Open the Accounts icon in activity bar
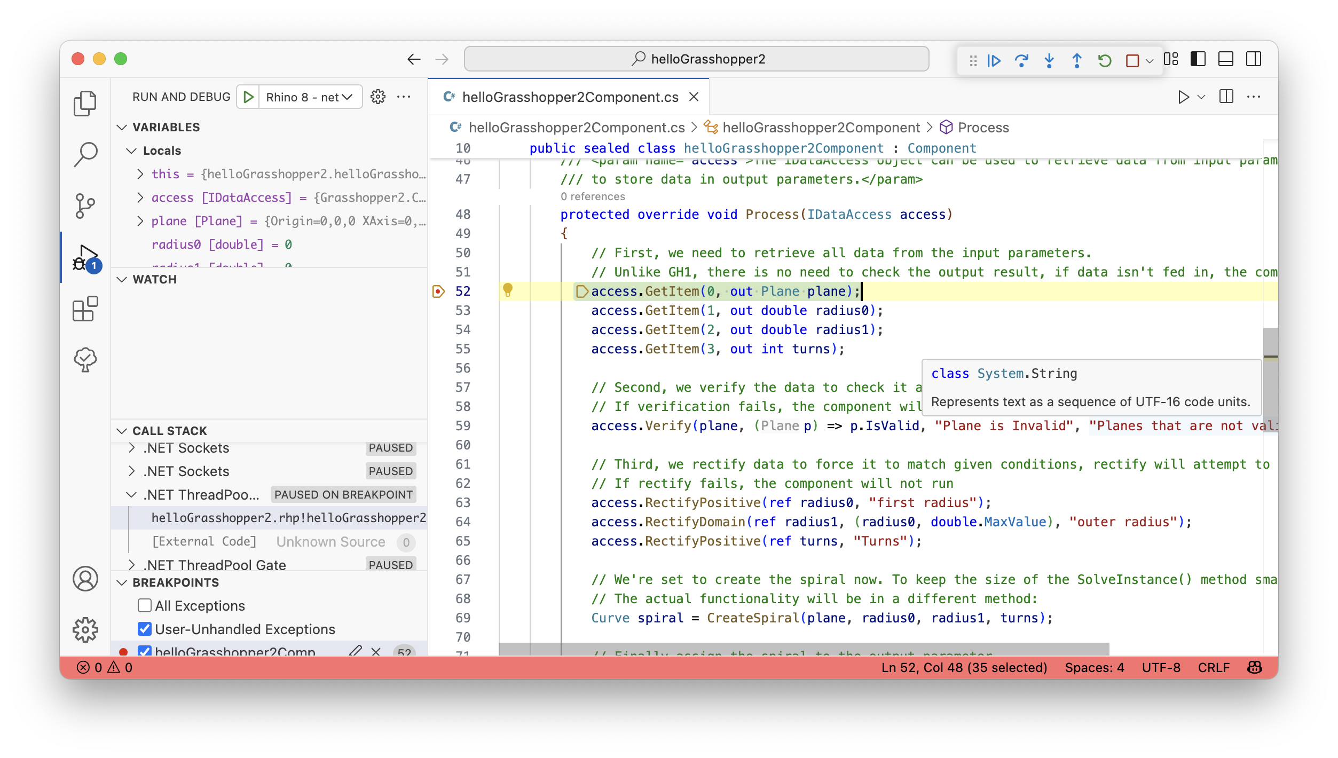1338x758 pixels. pos(85,579)
